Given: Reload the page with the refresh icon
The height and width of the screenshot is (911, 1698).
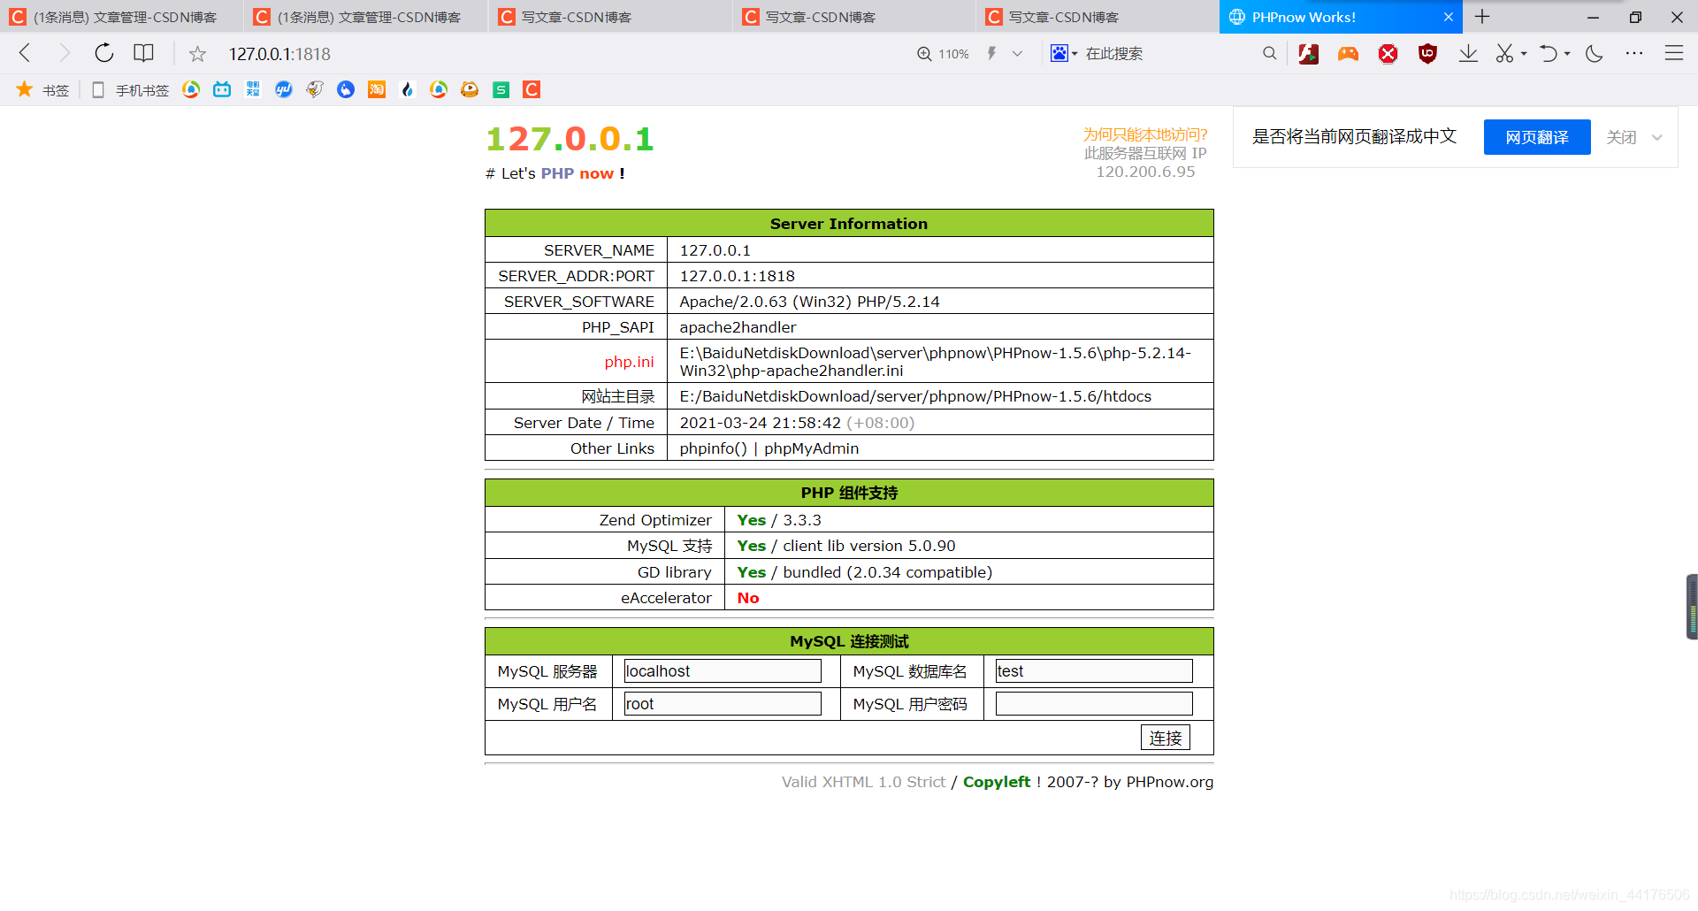Looking at the screenshot, I should pos(104,53).
